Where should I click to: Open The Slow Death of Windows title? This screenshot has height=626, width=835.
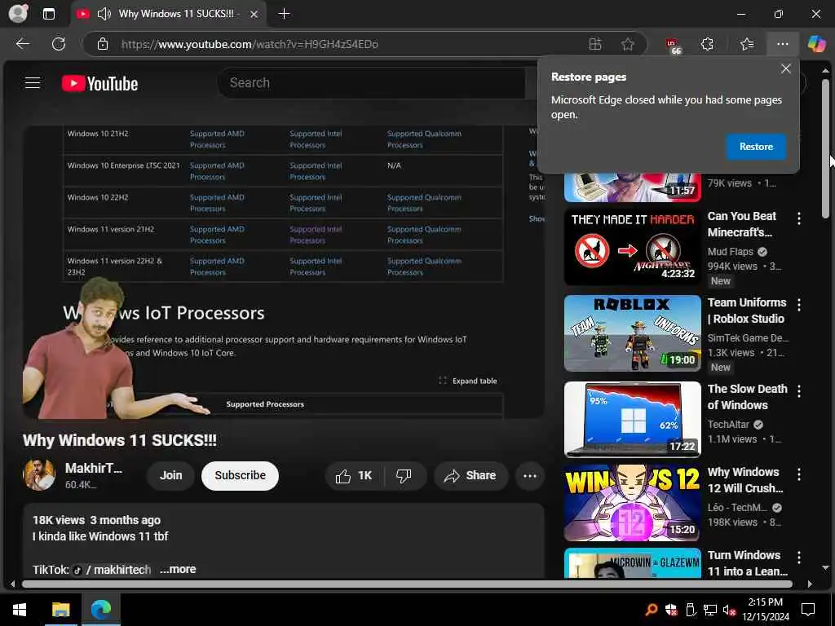click(747, 397)
